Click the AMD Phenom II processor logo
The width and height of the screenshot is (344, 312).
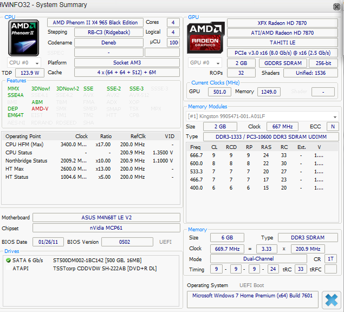23,38
